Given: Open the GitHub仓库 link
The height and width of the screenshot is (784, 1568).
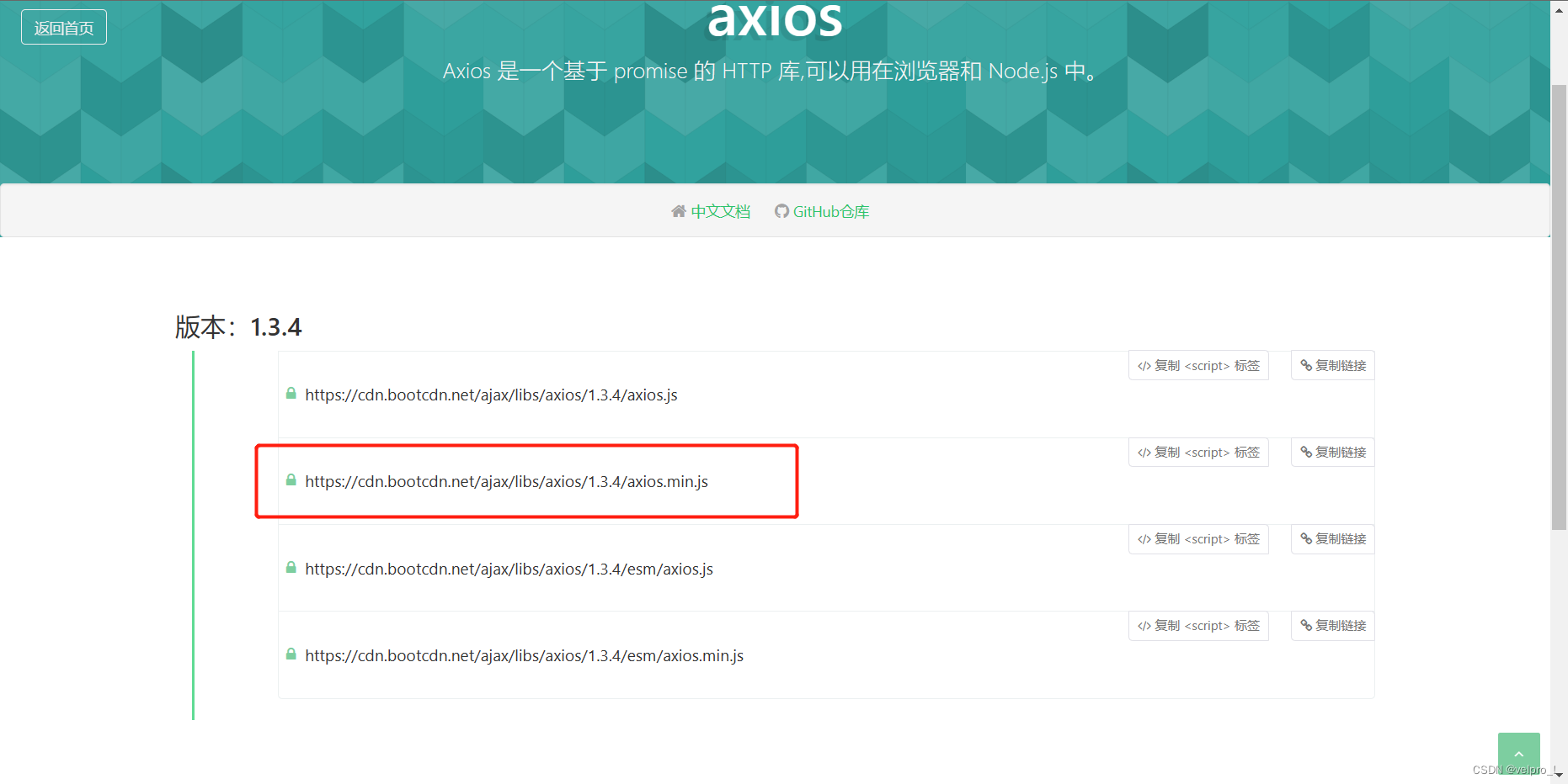Looking at the screenshot, I should click(x=832, y=211).
